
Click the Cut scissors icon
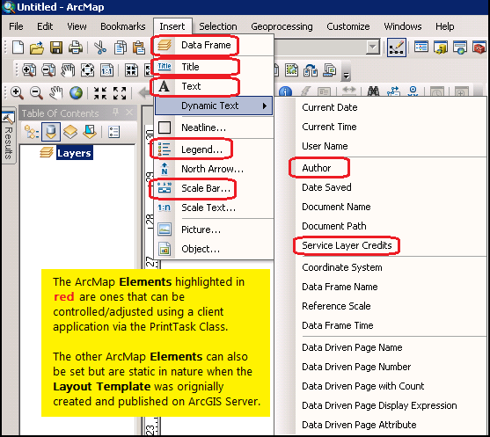[100, 48]
